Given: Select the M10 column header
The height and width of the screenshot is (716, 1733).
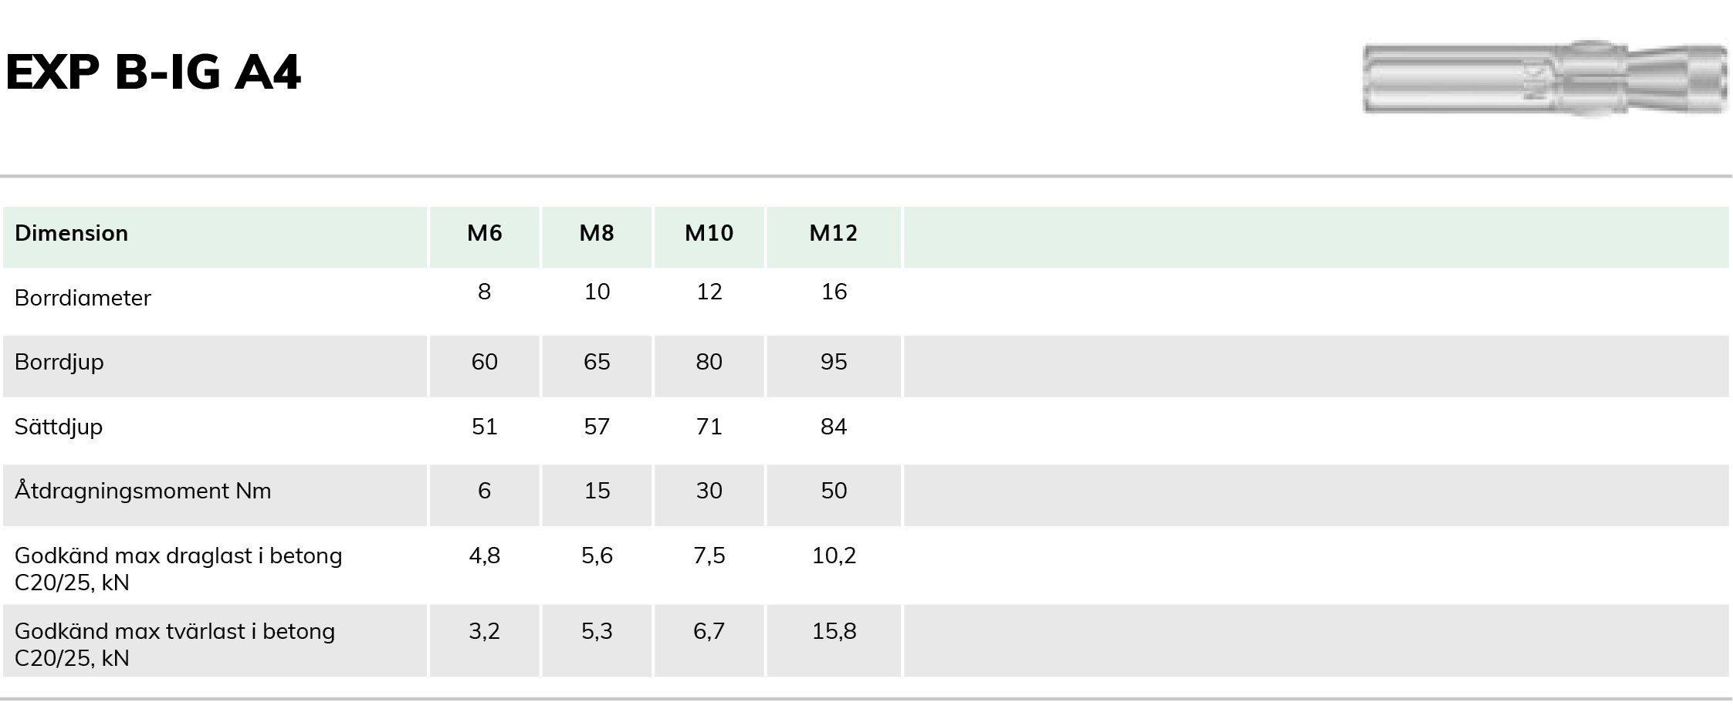Looking at the screenshot, I should pyautogui.click(x=709, y=233).
